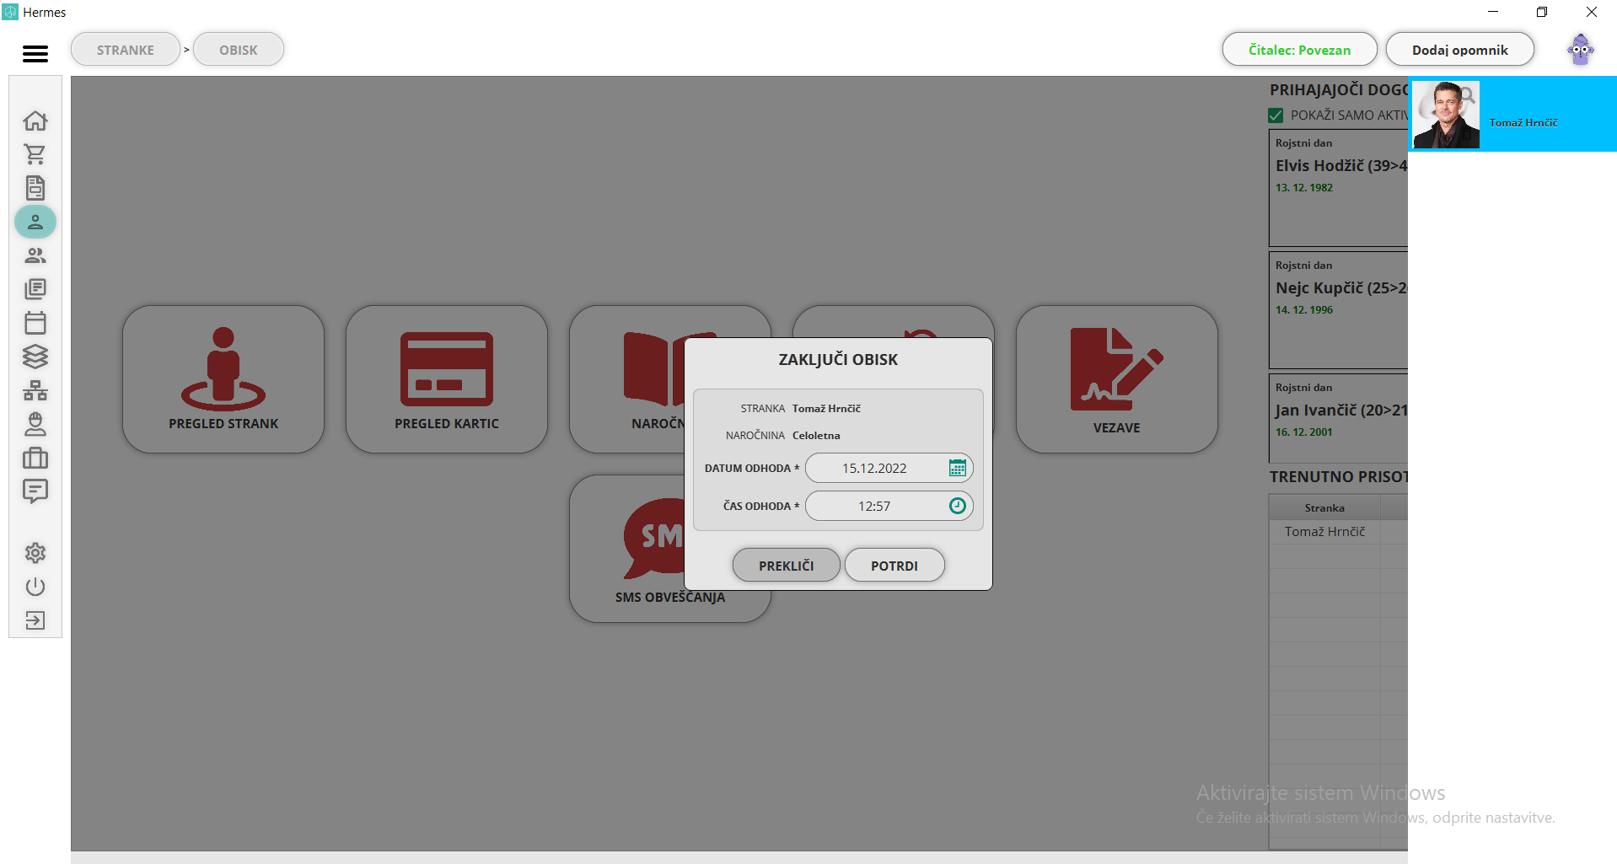Viewport: 1617px width, 864px height.
Task: Click the Čas odhoda time field
Action: pos(889,506)
